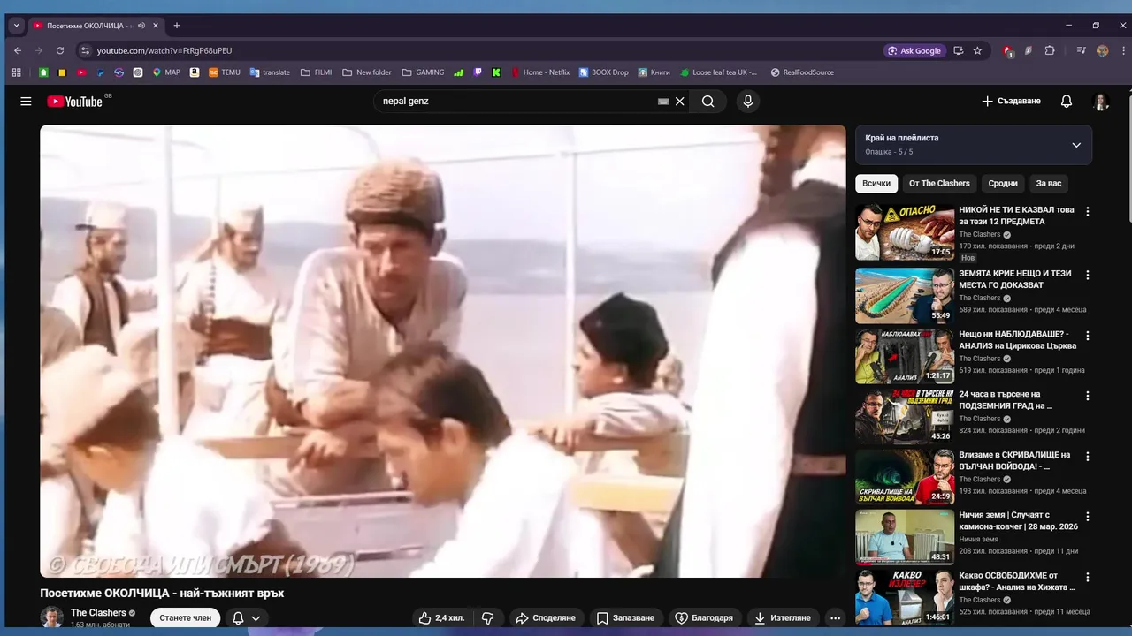Viewport: 1132px width, 636px height.
Task: Open Chrome extensions puzzle icon
Action: pos(1050,50)
